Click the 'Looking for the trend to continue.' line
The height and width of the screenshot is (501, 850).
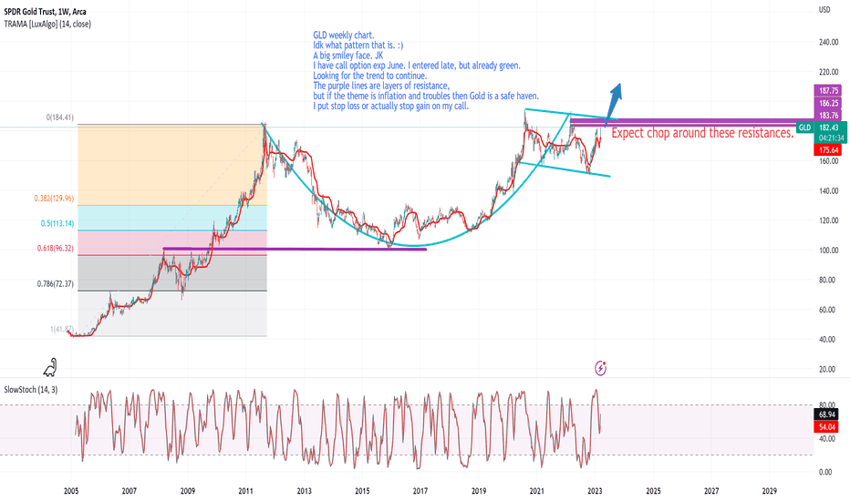[369, 76]
